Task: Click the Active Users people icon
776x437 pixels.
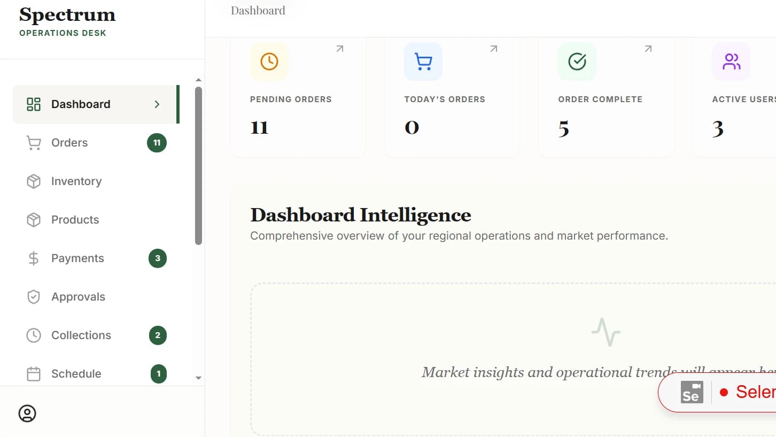Action: 731,62
